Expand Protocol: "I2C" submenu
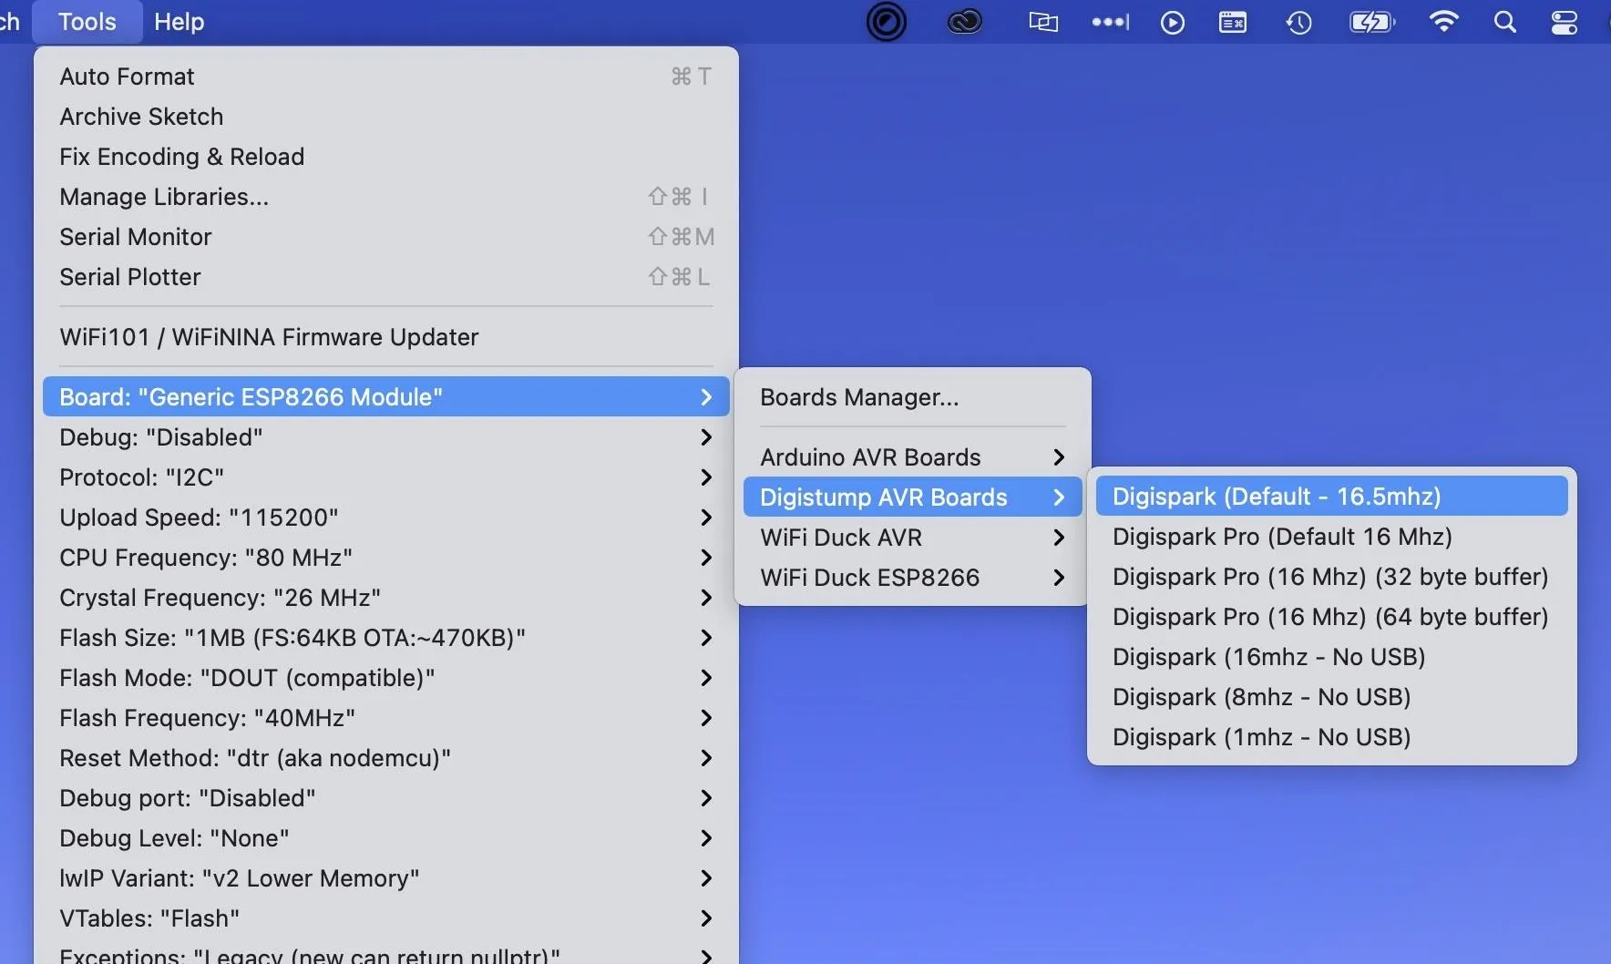Image resolution: width=1611 pixels, height=964 pixels. point(386,477)
